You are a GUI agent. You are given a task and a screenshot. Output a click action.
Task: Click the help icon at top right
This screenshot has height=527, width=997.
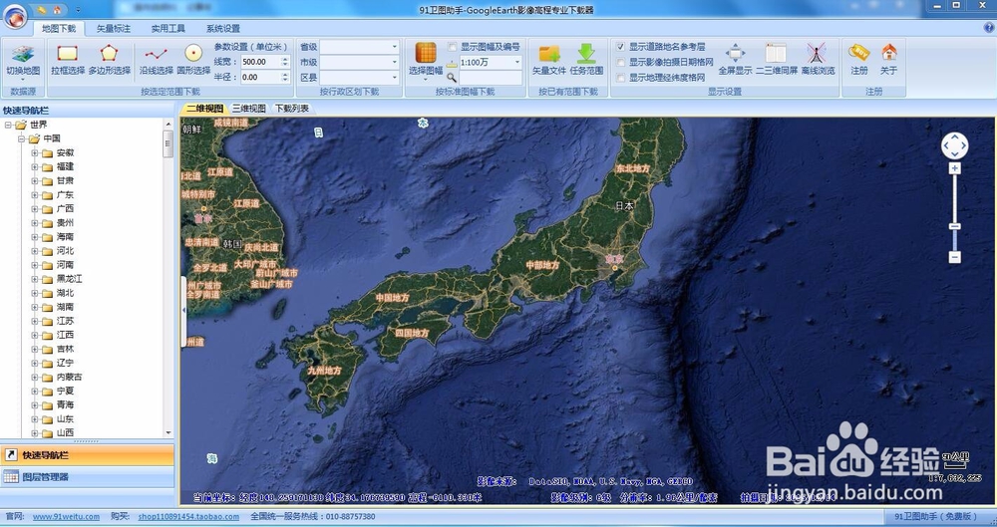point(989,28)
